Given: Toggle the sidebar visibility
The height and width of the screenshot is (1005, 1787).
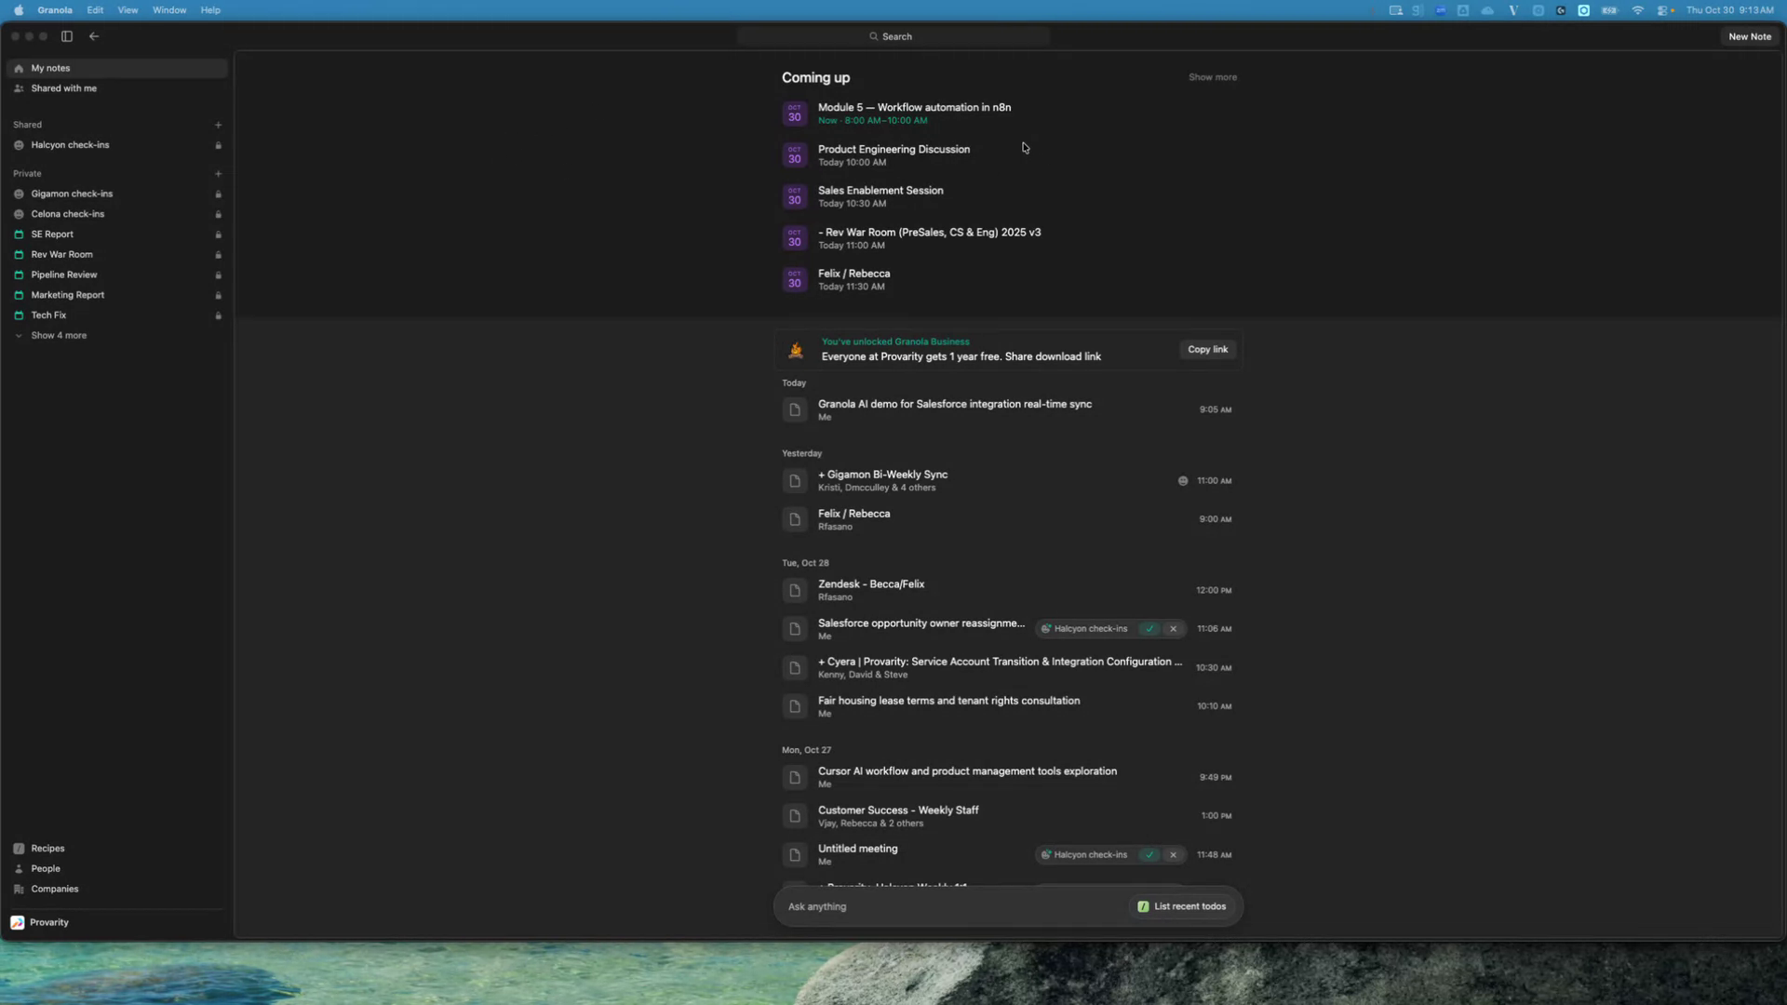Looking at the screenshot, I should tap(66, 36).
